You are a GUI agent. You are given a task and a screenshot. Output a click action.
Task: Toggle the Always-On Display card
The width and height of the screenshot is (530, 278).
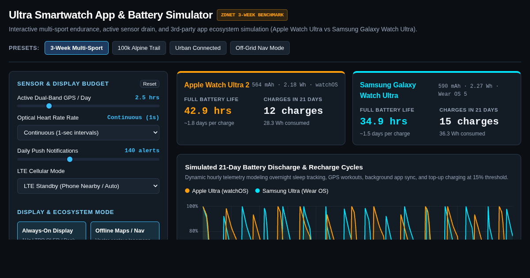[x=52, y=231]
